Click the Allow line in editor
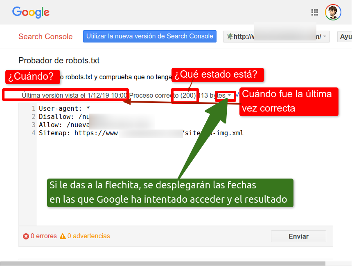 click(64, 125)
